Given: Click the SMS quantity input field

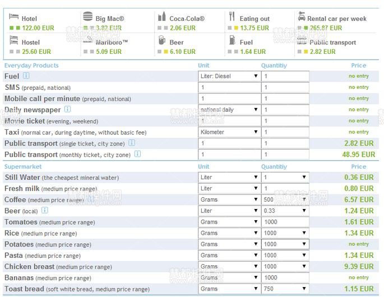Looking at the screenshot, I should (285, 87).
